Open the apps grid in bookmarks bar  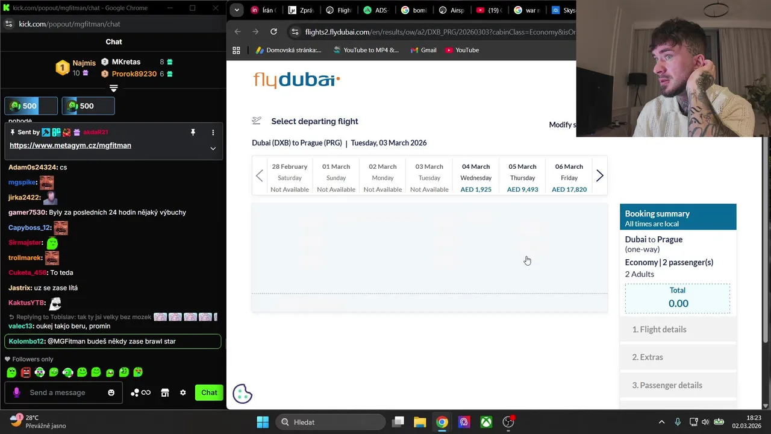click(236, 50)
